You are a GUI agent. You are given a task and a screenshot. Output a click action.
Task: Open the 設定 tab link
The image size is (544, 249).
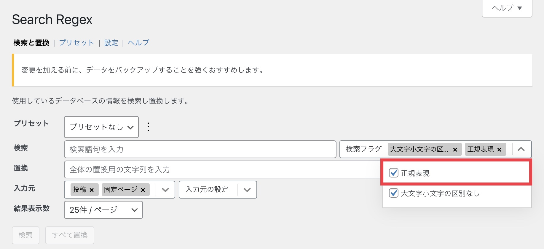tap(111, 43)
